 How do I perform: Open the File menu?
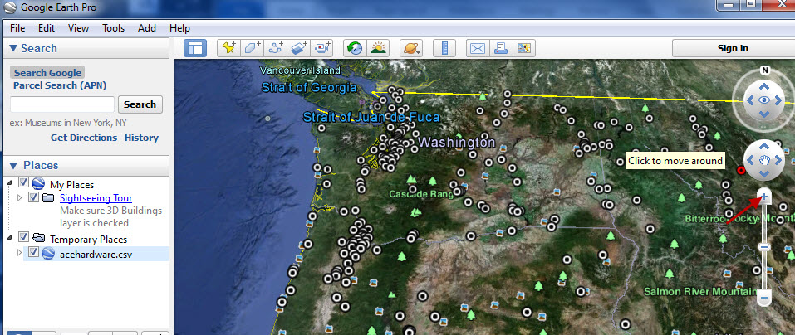[x=17, y=28]
